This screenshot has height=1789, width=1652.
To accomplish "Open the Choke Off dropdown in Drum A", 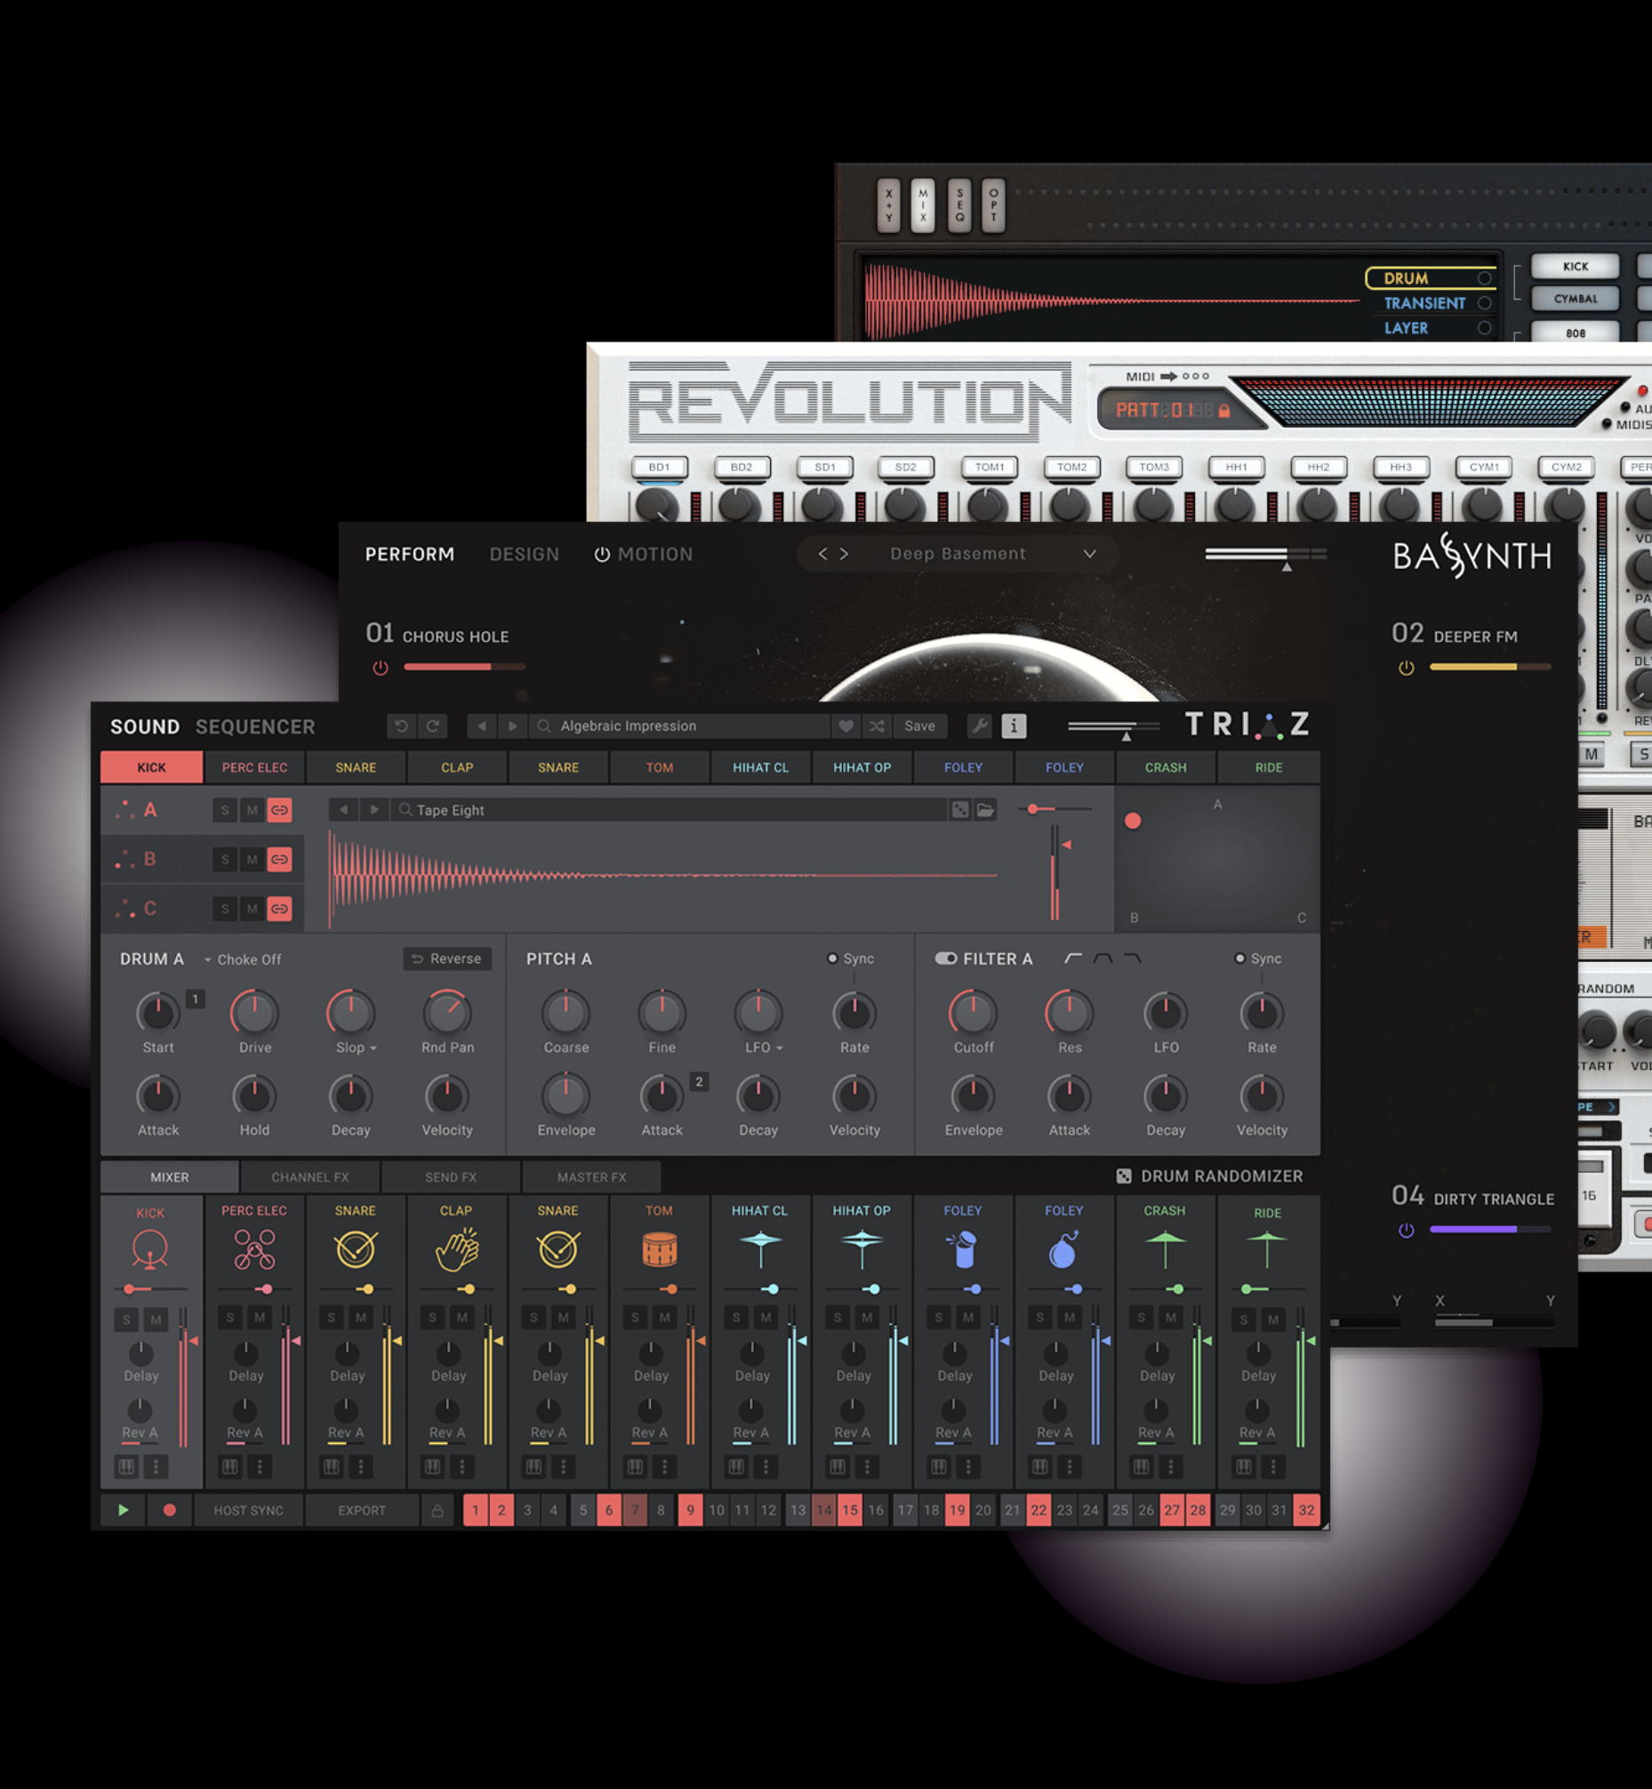I will click(242, 959).
